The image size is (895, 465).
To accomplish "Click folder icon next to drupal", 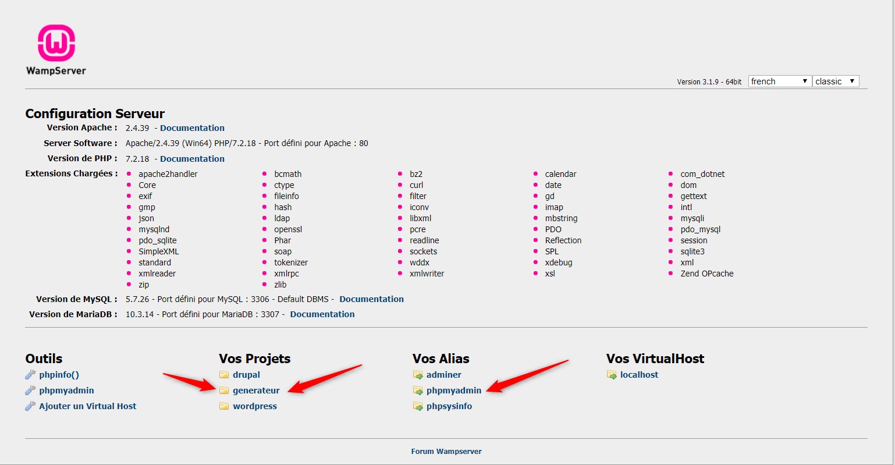I will click(224, 375).
